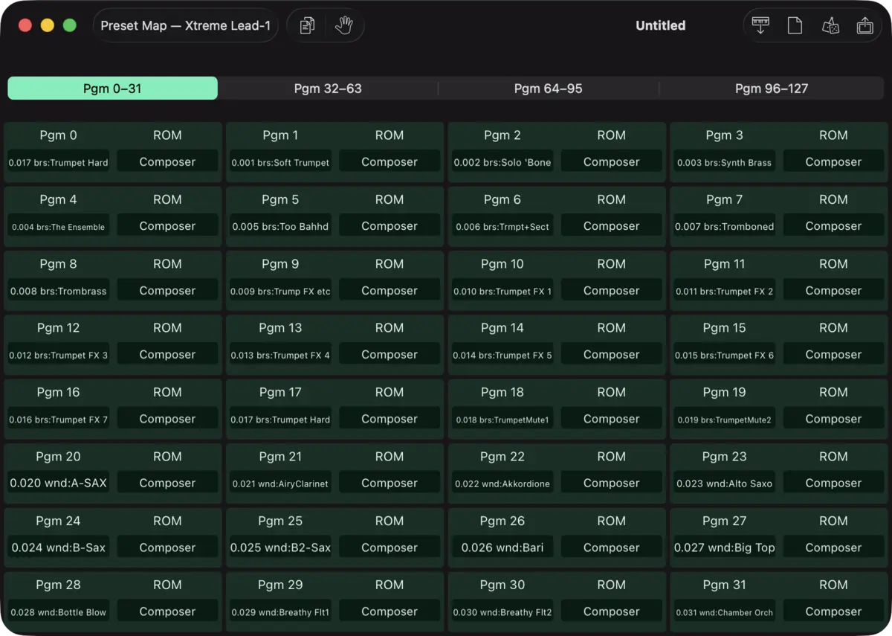Click the 0.014 brs:Trumpet FX 5 preset
This screenshot has width=892, height=636.
coord(502,356)
